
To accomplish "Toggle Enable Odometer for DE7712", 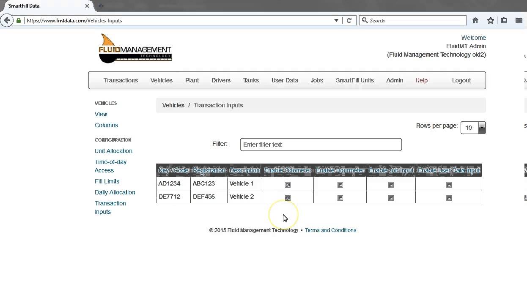I will pyautogui.click(x=288, y=198).
